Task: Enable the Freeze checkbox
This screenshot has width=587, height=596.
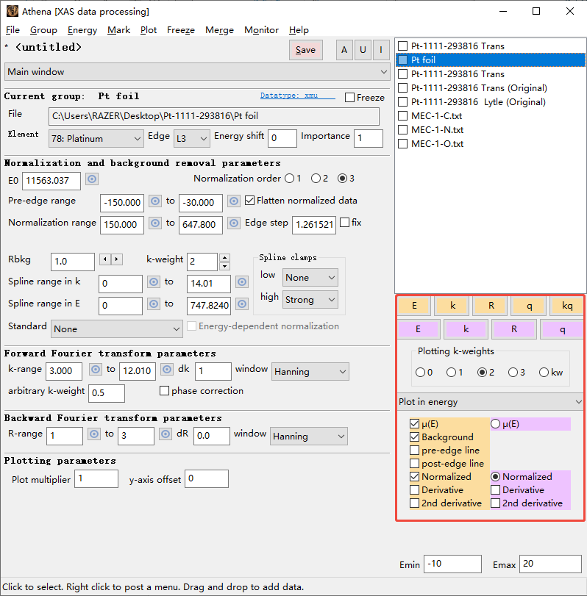Action: pos(350,98)
